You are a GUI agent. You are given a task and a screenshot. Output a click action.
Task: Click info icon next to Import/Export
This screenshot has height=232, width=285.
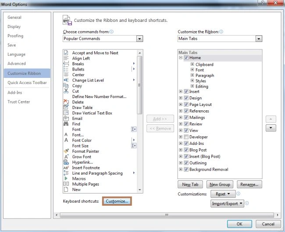[x=247, y=203]
